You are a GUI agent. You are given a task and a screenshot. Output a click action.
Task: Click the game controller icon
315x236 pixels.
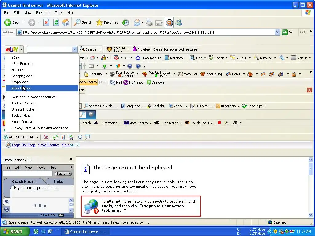(263, 74)
